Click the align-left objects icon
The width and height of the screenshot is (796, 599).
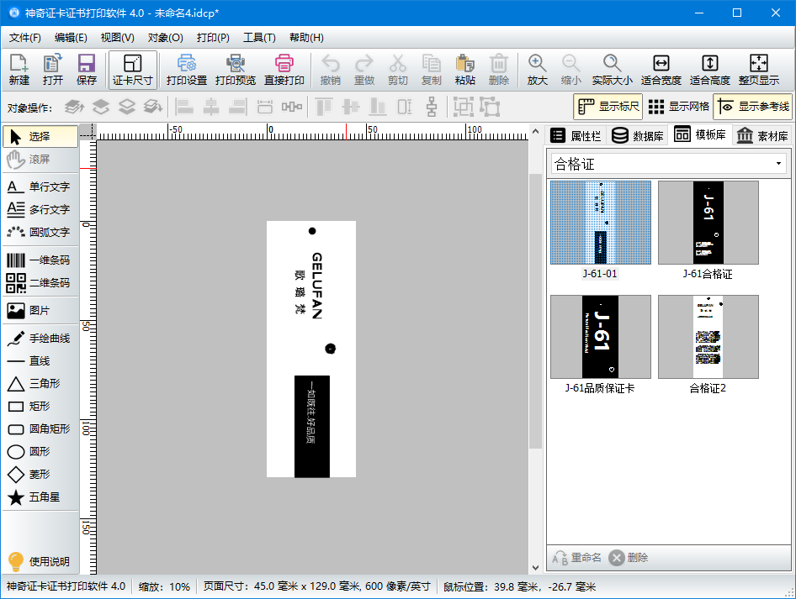tap(183, 107)
